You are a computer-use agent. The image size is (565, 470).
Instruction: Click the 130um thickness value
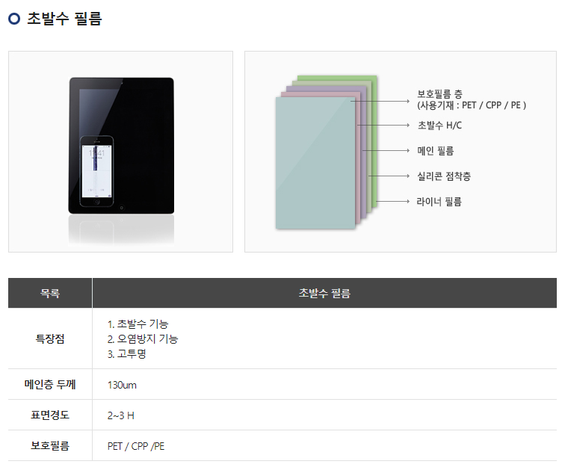point(122,385)
